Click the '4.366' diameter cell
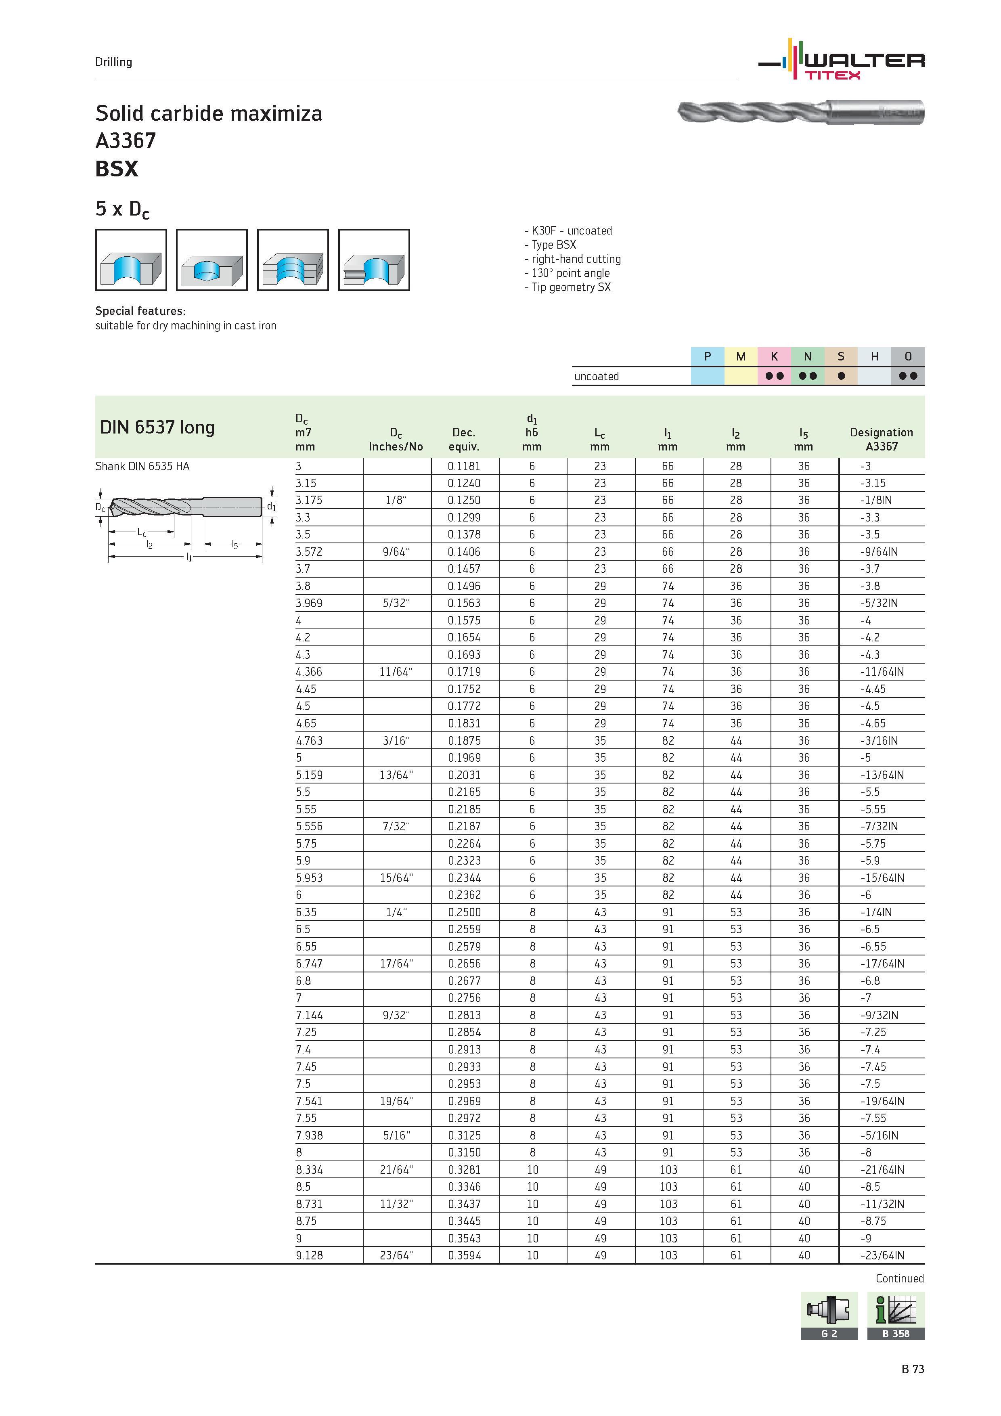Screen dimensions: 1001x1416 [x=309, y=672]
